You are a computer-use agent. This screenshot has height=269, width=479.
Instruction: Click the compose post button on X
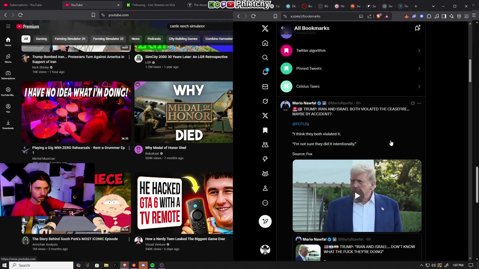pos(265,221)
